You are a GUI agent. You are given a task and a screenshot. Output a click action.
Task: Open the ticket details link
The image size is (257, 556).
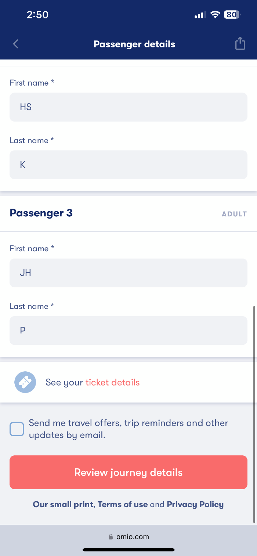click(113, 382)
